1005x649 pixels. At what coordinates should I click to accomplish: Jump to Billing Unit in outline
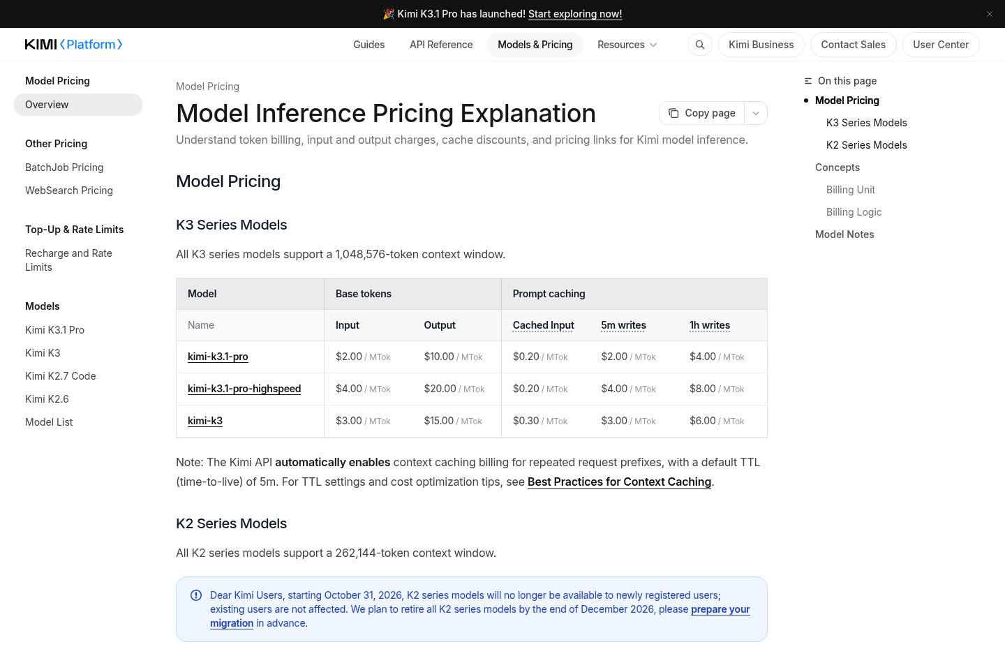coord(851,190)
